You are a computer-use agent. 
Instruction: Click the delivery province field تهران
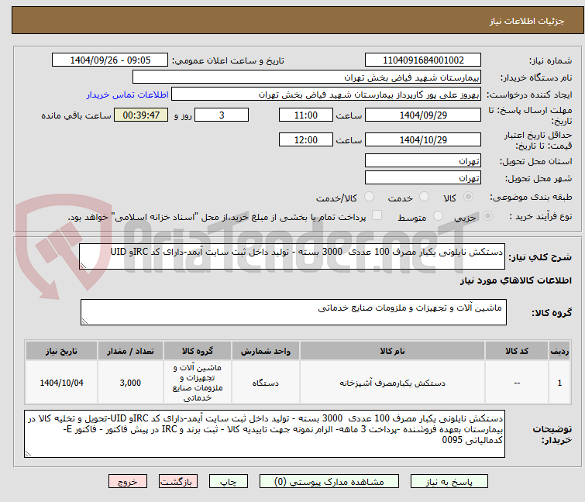coord(423,160)
